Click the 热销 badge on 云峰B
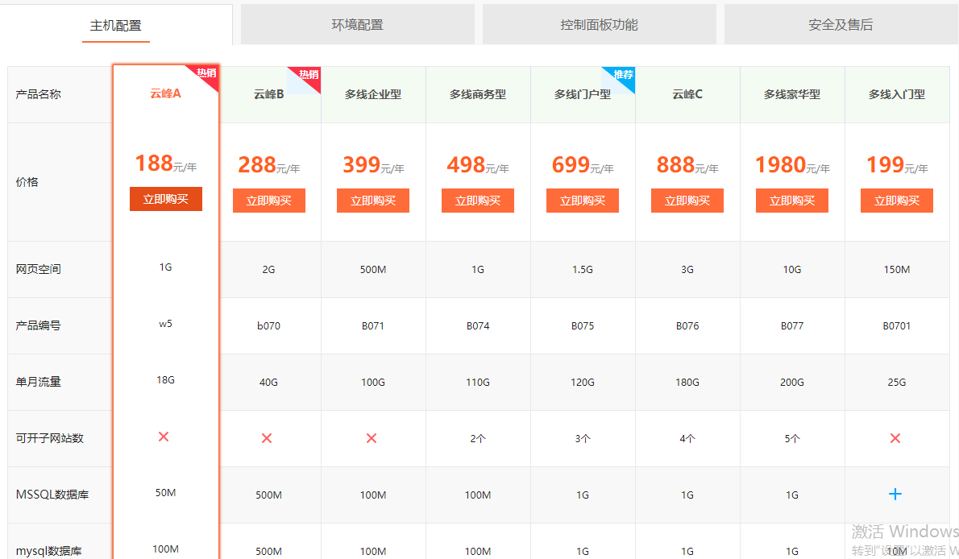Image resolution: width=959 pixels, height=559 pixels. point(309,76)
